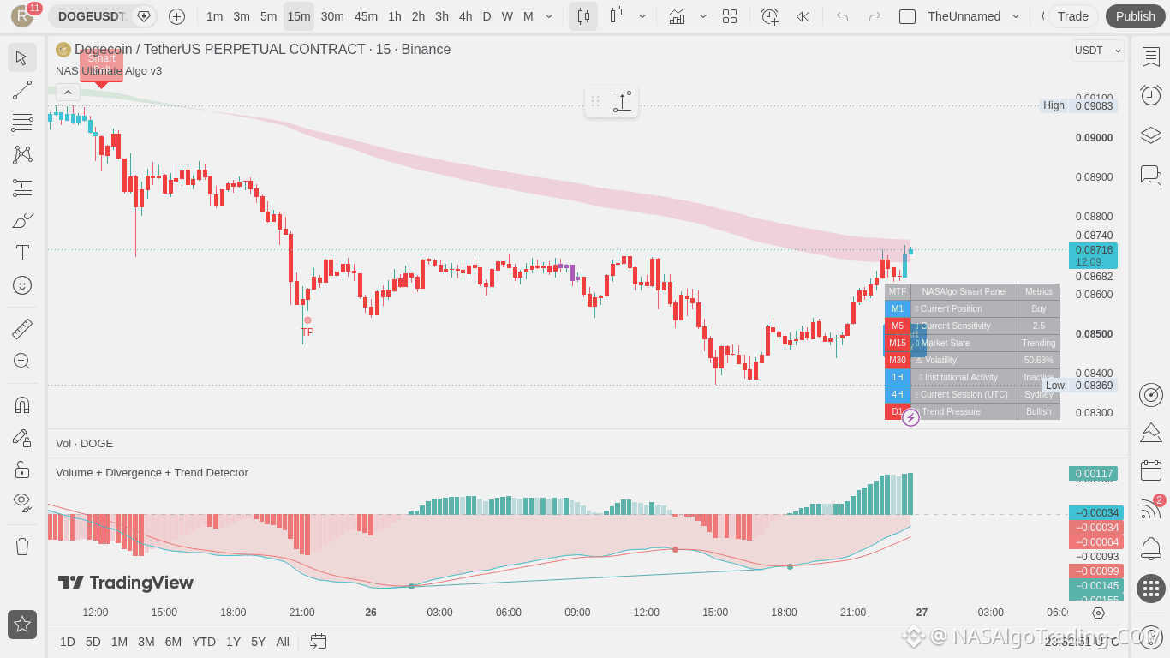This screenshot has width=1170, height=658.
Task: Switch to 1m timeframe
Action: click(x=214, y=16)
